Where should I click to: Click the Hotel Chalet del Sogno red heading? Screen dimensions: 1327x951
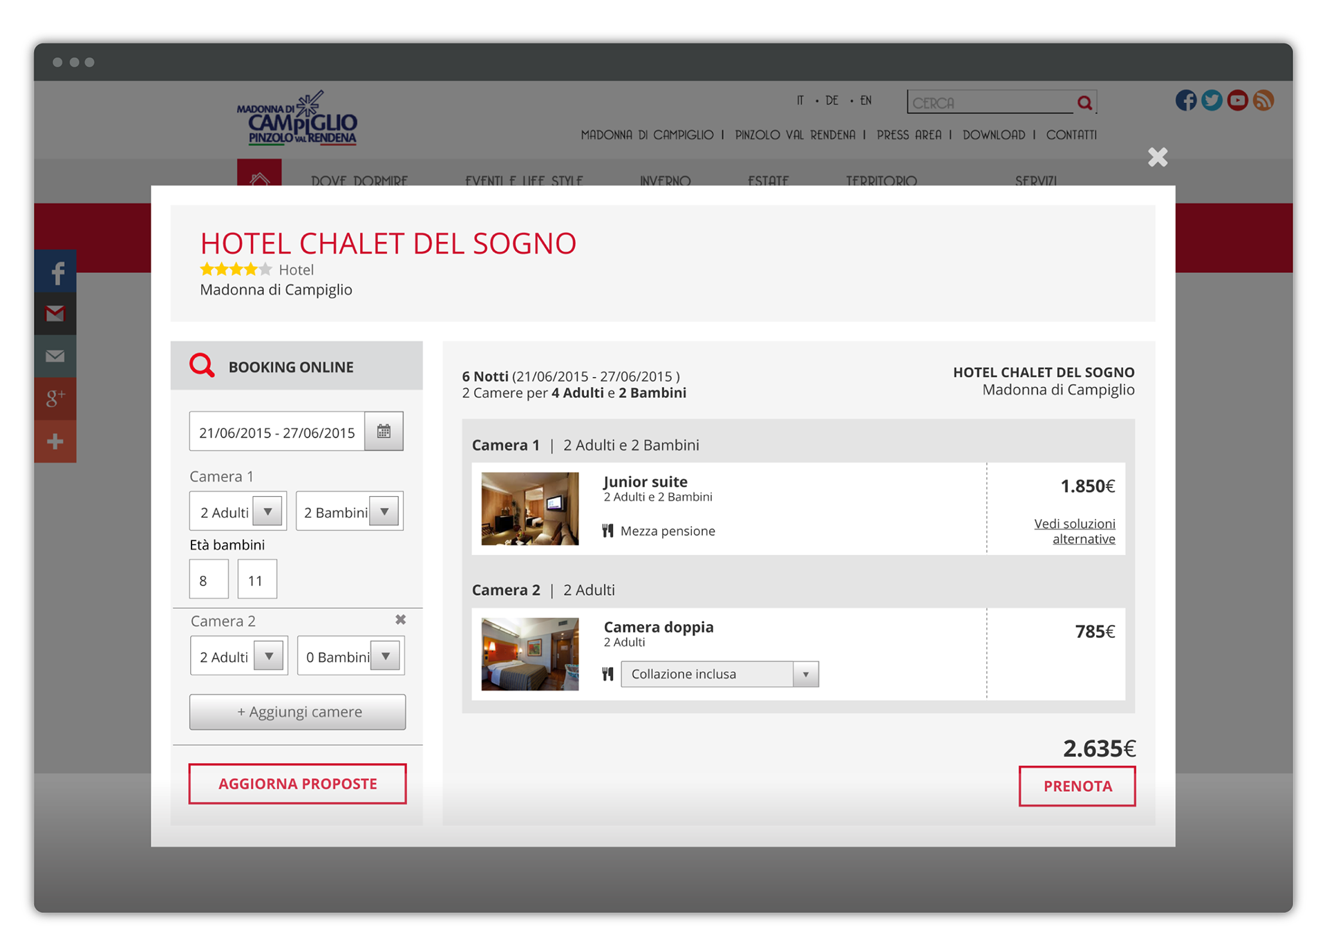[388, 243]
